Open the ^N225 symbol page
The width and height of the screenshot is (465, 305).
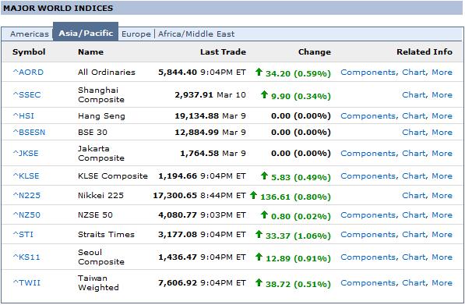click(26, 196)
